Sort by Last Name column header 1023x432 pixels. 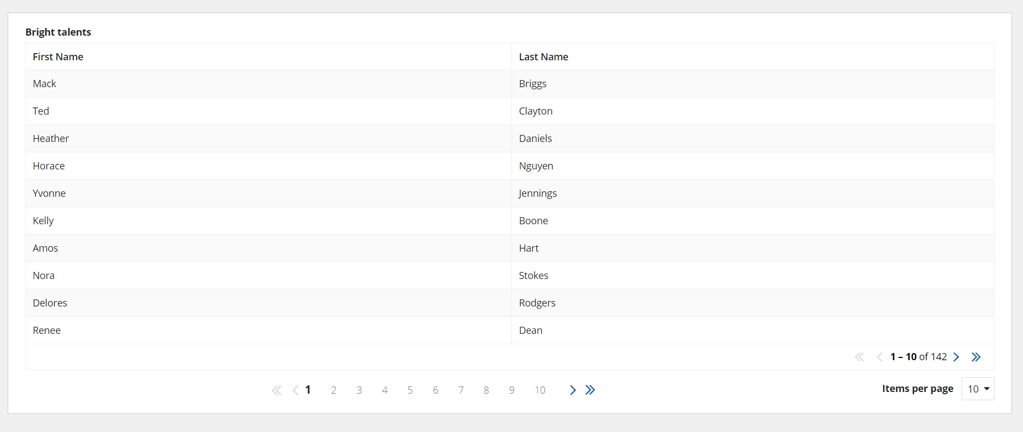click(x=543, y=56)
